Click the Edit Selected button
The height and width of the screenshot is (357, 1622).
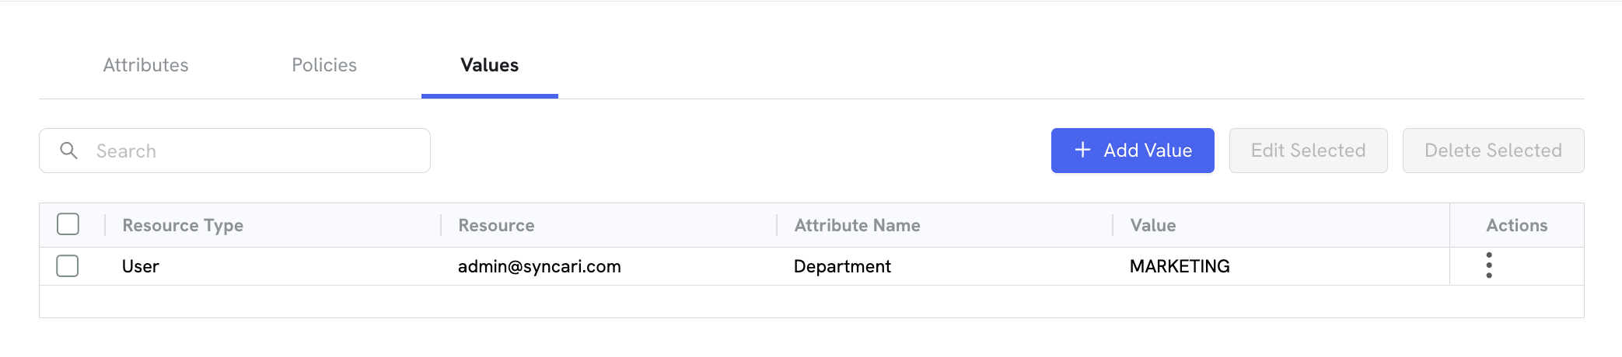[1309, 151]
